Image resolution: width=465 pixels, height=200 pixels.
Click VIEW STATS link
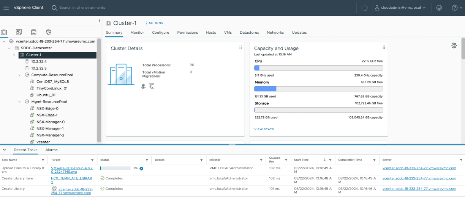[x=264, y=130]
